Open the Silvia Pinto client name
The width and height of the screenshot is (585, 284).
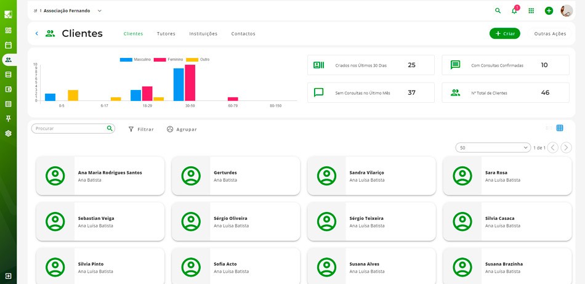91,264
